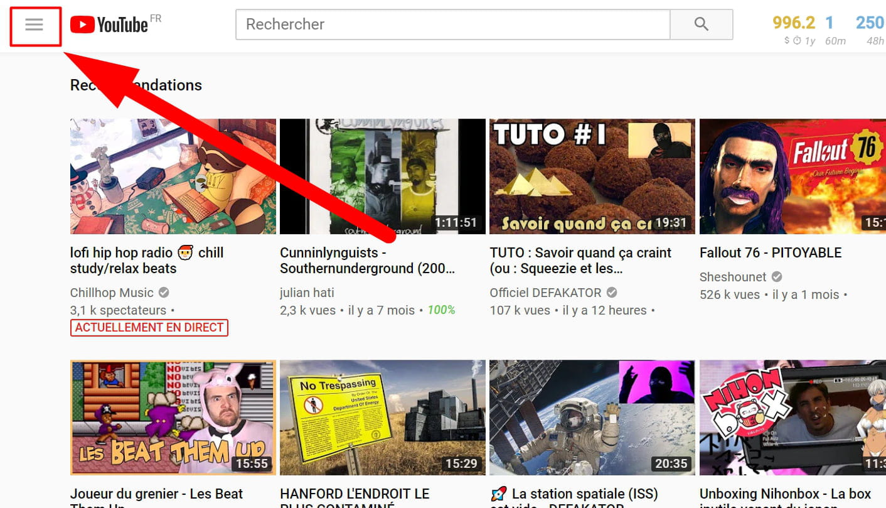Visit the Sheshounet channel

[x=733, y=277]
